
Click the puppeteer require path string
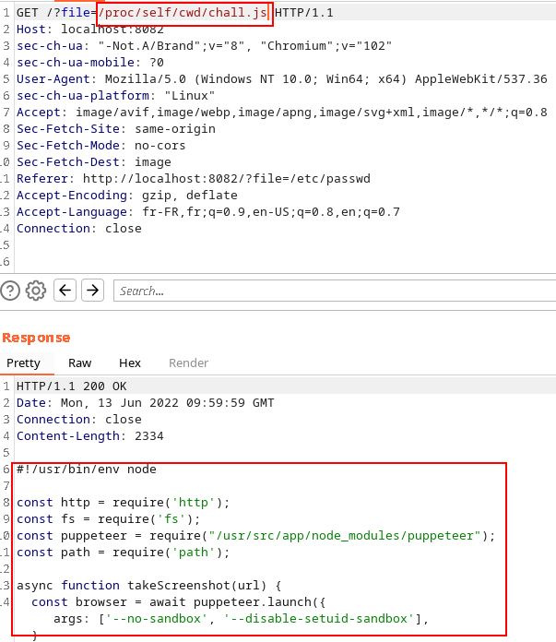pyautogui.click(x=344, y=536)
